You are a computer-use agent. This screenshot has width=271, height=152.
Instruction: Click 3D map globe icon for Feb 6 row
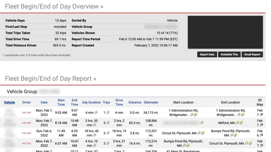click(261, 135)
